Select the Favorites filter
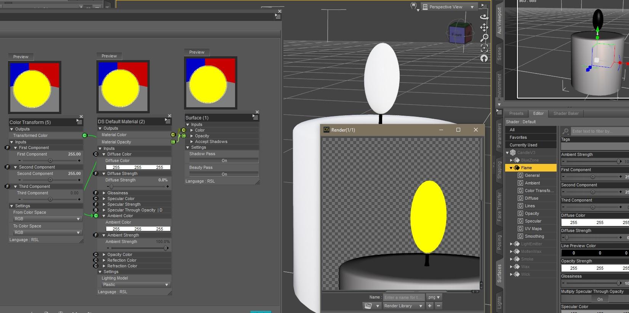The width and height of the screenshot is (629, 313). [x=531, y=137]
